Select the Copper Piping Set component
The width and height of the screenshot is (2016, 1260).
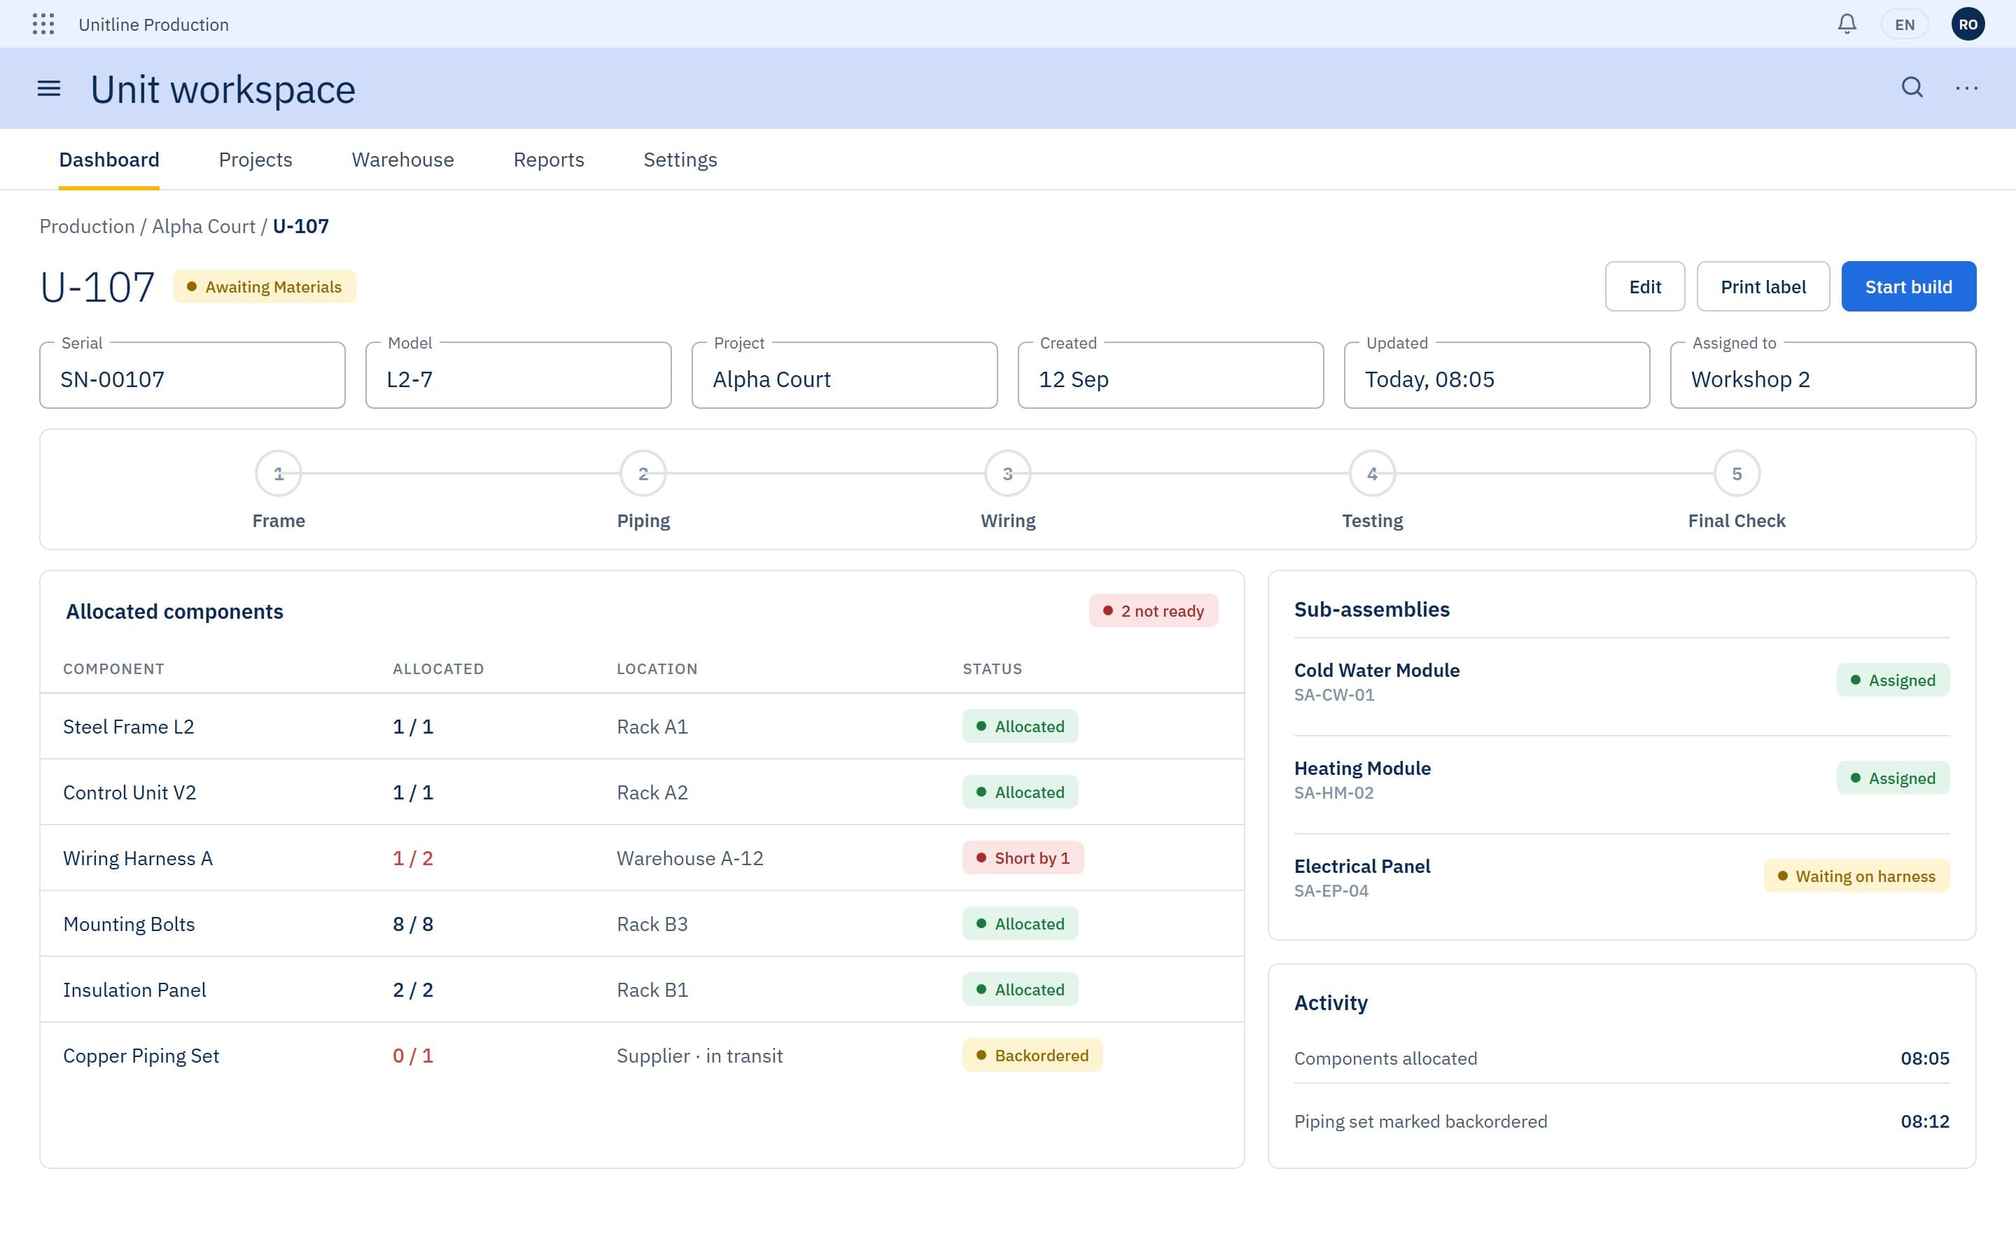pyautogui.click(x=141, y=1056)
